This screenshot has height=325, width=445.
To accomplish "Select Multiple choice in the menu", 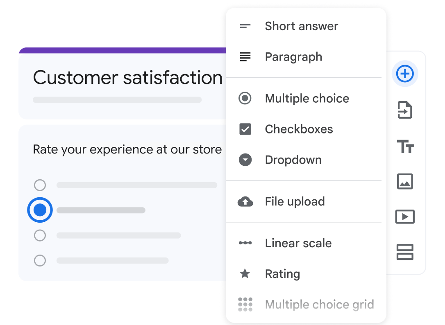I will [x=307, y=98].
